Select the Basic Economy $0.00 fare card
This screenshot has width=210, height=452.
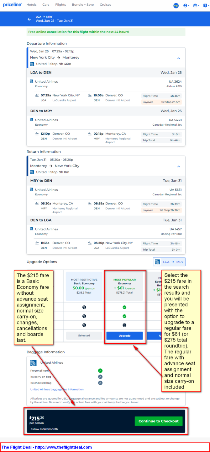pyautogui.click(x=84, y=286)
